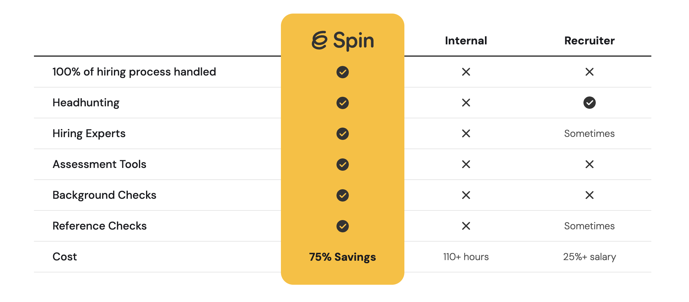Screen dimensions: 689x302
Task: Click Sometimes in the Hiring Experts row
Action: click(589, 133)
